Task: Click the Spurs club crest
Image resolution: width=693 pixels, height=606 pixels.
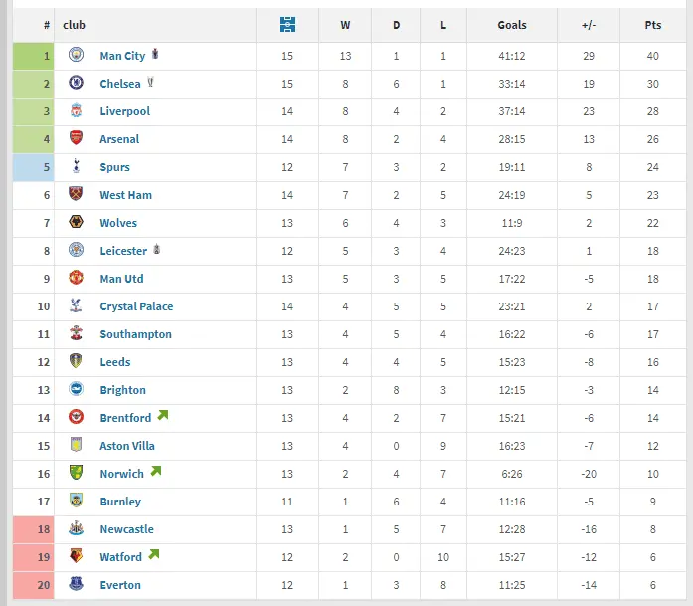Action: coord(77,167)
